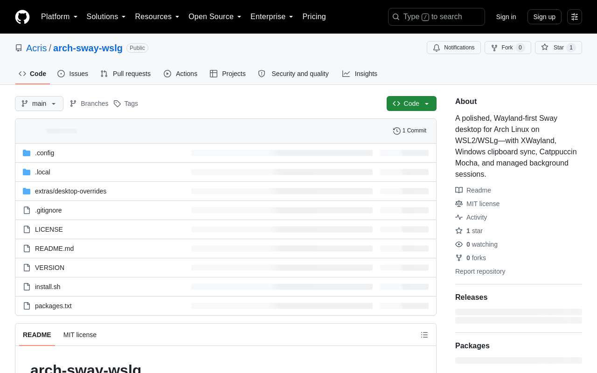Expand the green Code dropdown
Screen dimensions: 597x373
411,104
